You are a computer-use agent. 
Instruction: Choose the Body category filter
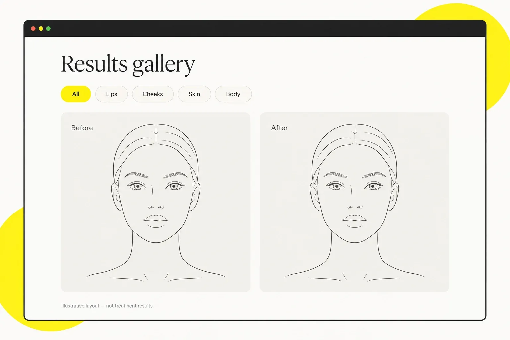click(x=233, y=94)
